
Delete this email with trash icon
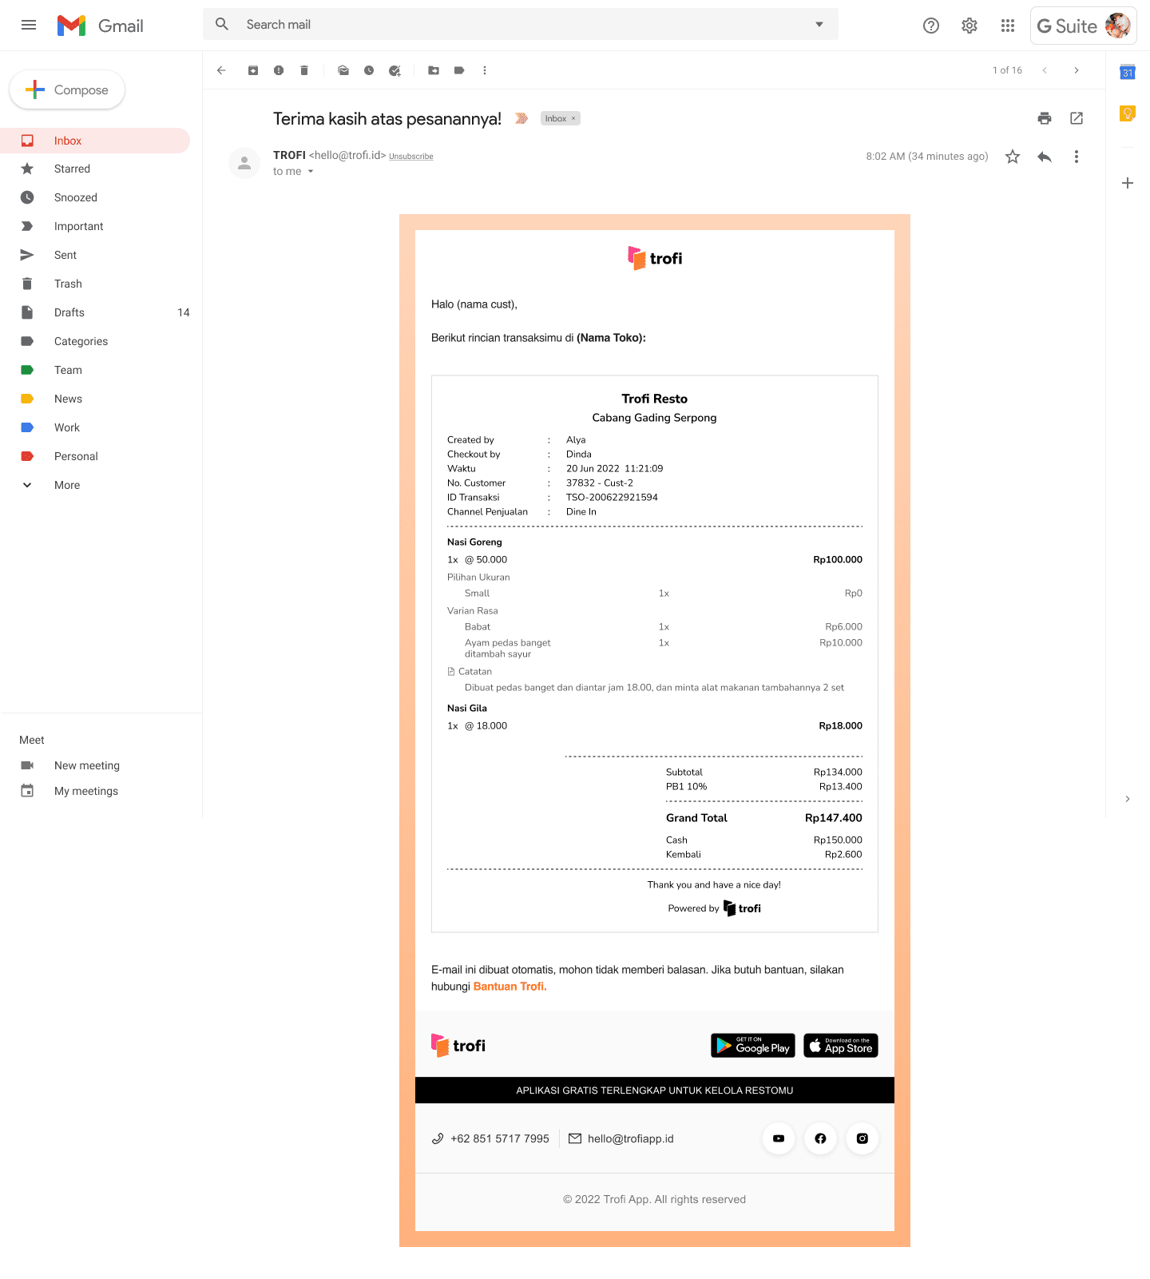304,70
